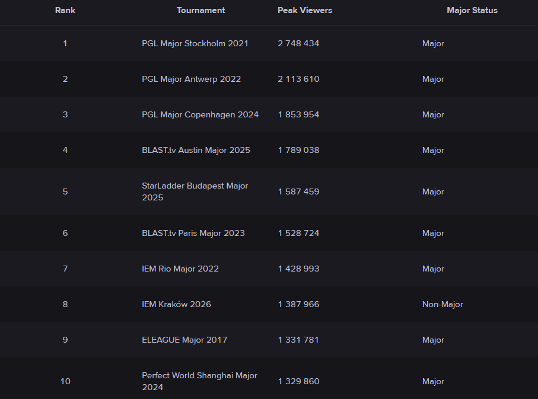Click the Tournament column header
538x399 pixels.
coord(200,10)
